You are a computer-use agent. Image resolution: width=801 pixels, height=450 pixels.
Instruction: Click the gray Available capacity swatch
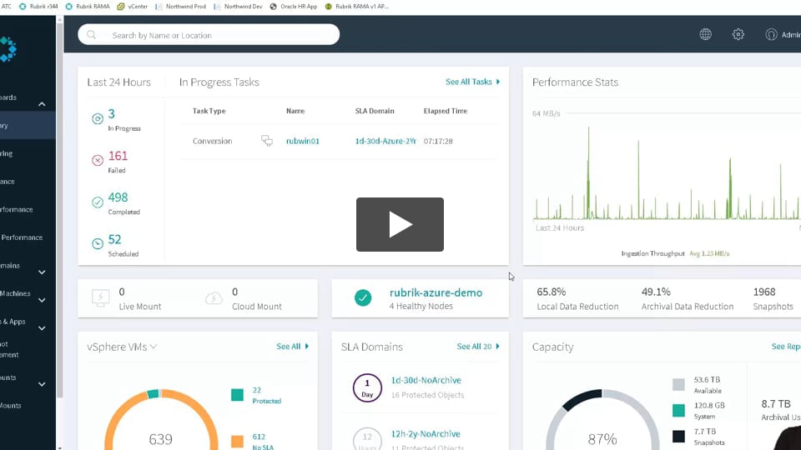[x=678, y=385]
